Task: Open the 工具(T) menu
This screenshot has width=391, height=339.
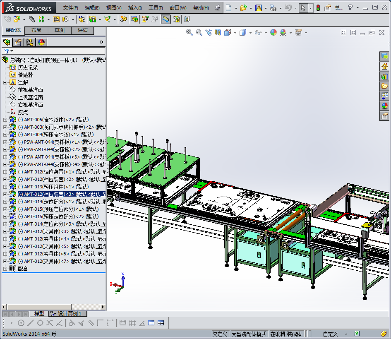Action: [156, 8]
